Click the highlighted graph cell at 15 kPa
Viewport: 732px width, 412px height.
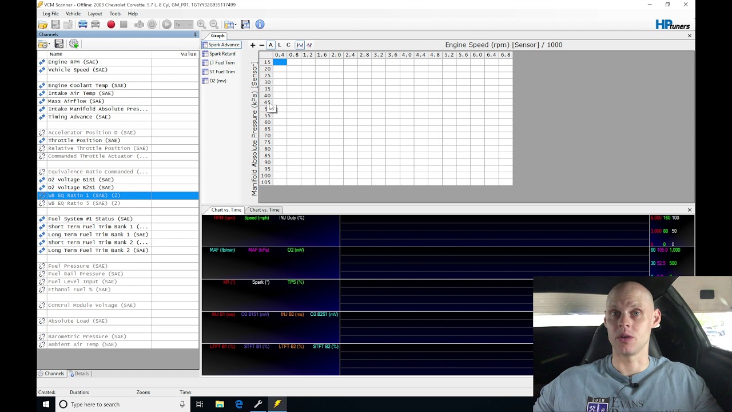pyautogui.click(x=280, y=62)
